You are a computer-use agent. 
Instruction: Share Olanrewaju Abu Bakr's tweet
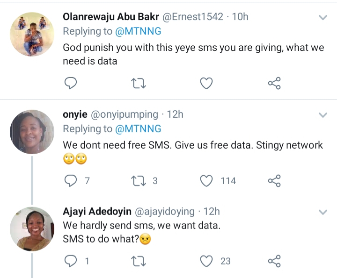(274, 83)
